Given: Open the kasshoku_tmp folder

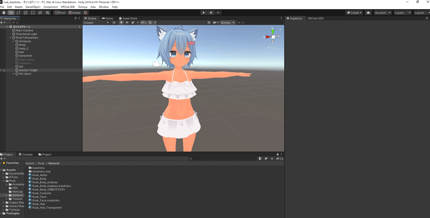Looking at the screenshot, I should pos(41,172).
